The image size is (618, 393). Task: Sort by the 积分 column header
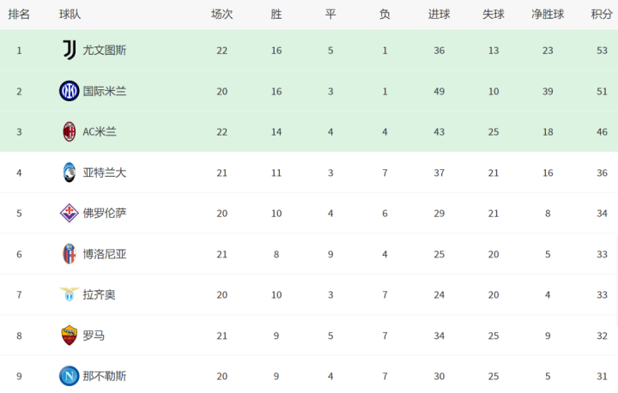click(x=602, y=15)
